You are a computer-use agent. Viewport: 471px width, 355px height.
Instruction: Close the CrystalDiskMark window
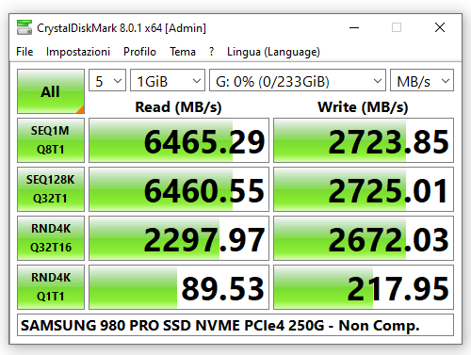(440, 27)
